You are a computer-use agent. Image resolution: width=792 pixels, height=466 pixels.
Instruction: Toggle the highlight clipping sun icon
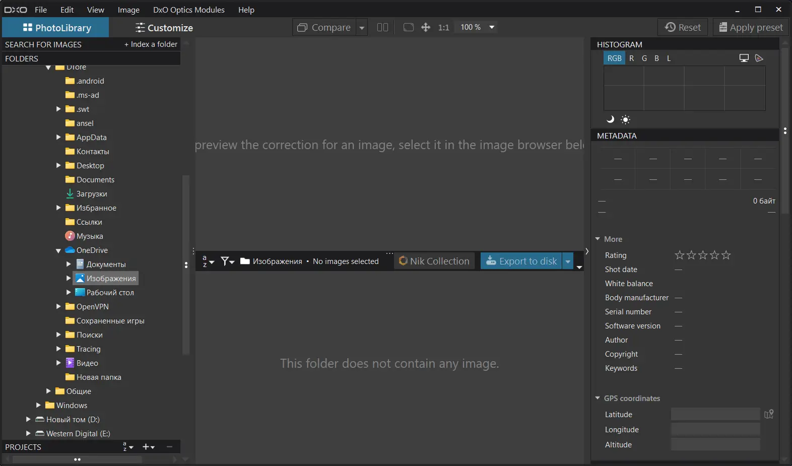[625, 119]
